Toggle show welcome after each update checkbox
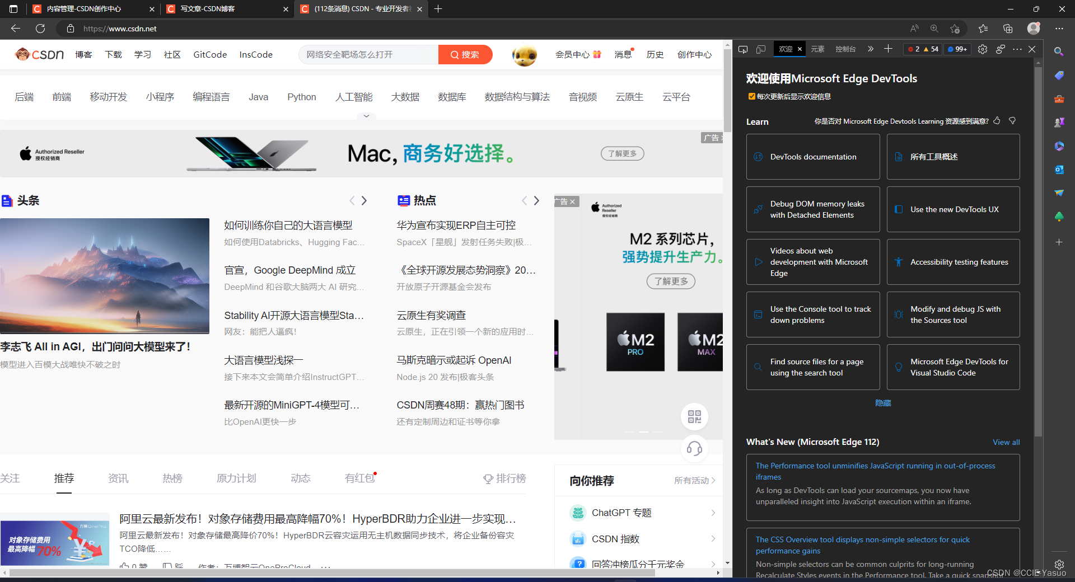The height and width of the screenshot is (582, 1075). (751, 96)
